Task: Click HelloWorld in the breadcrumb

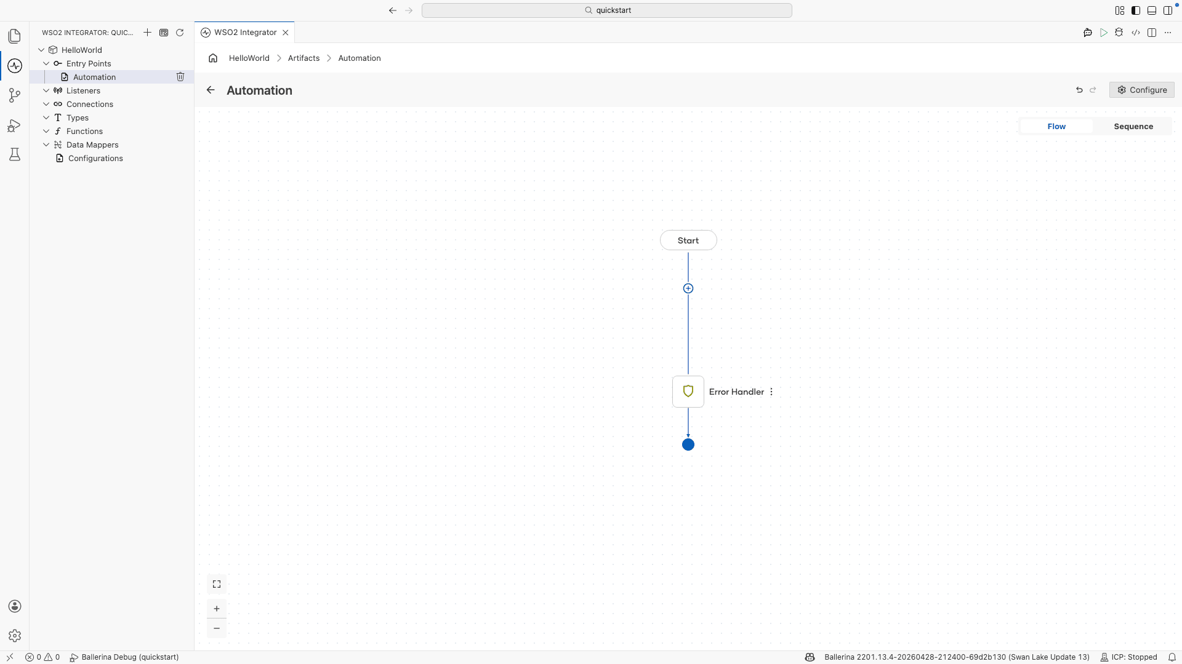Action: pyautogui.click(x=249, y=58)
